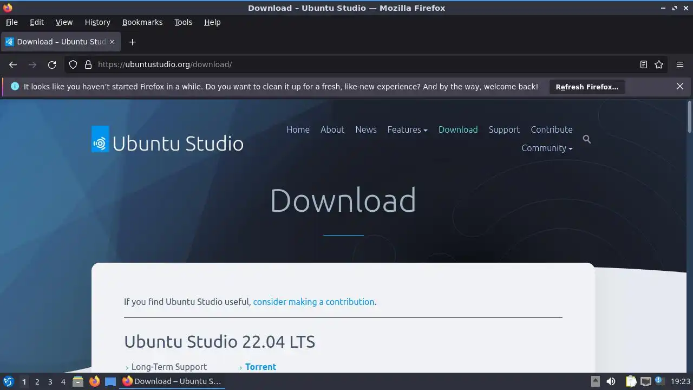The width and height of the screenshot is (693, 390).
Task: Open the update notifier tray icon
Action: [x=659, y=381]
